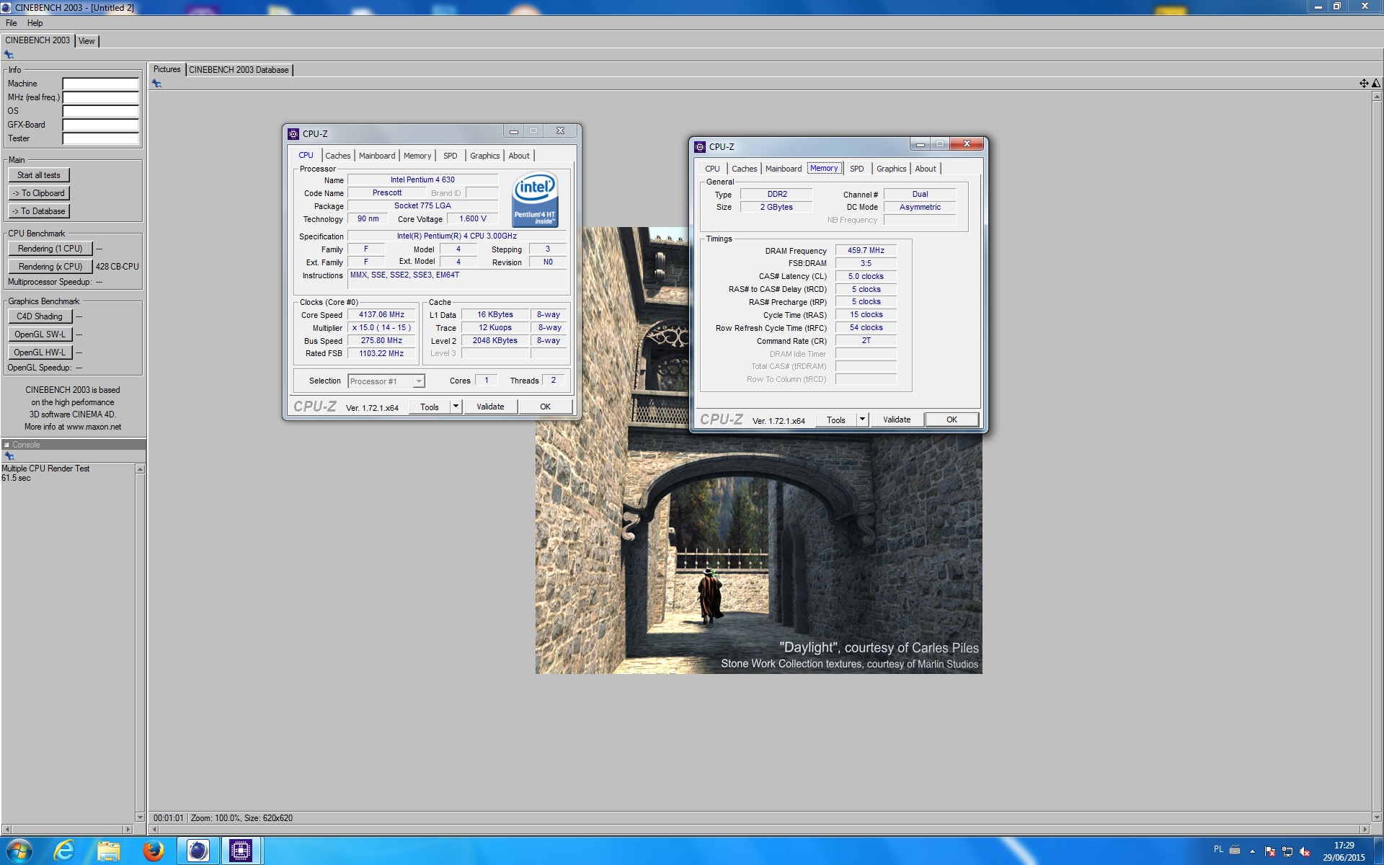Screen dimensions: 1384x865
Task: Switch to CINEBENCH taskbar icon
Action: tap(198, 851)
